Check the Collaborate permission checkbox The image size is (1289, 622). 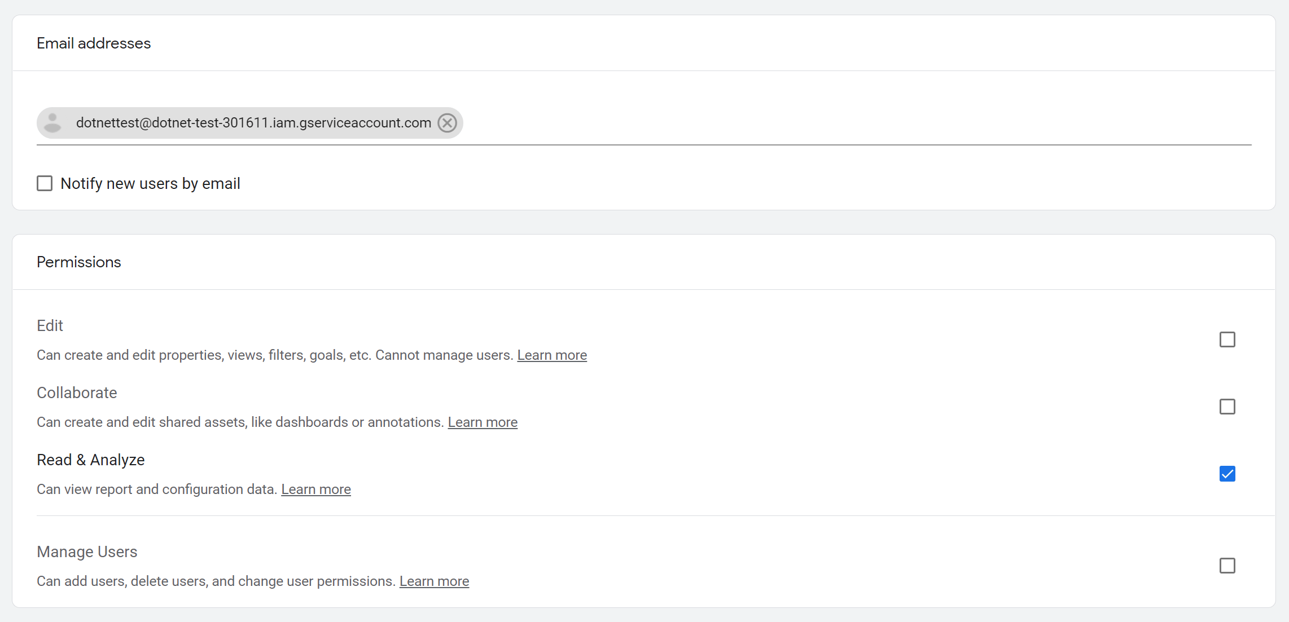[x=1227, y=407]
